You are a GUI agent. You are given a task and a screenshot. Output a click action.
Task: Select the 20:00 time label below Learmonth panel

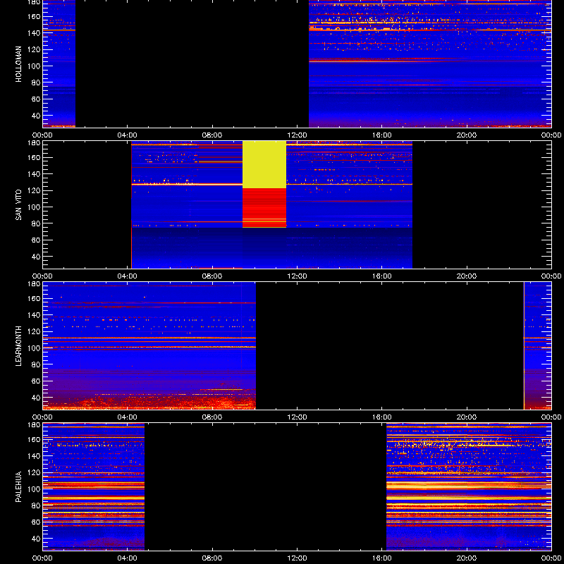coord(467,417)
